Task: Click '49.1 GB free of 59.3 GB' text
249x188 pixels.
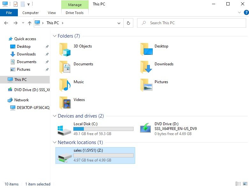Action: click(x=92, y=134)
